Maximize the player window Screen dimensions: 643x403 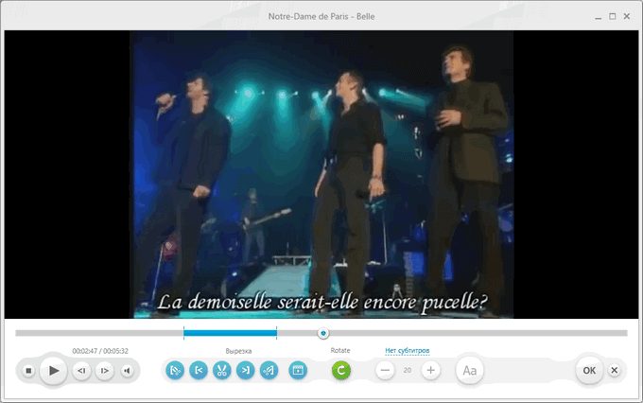tap(612, 16)
